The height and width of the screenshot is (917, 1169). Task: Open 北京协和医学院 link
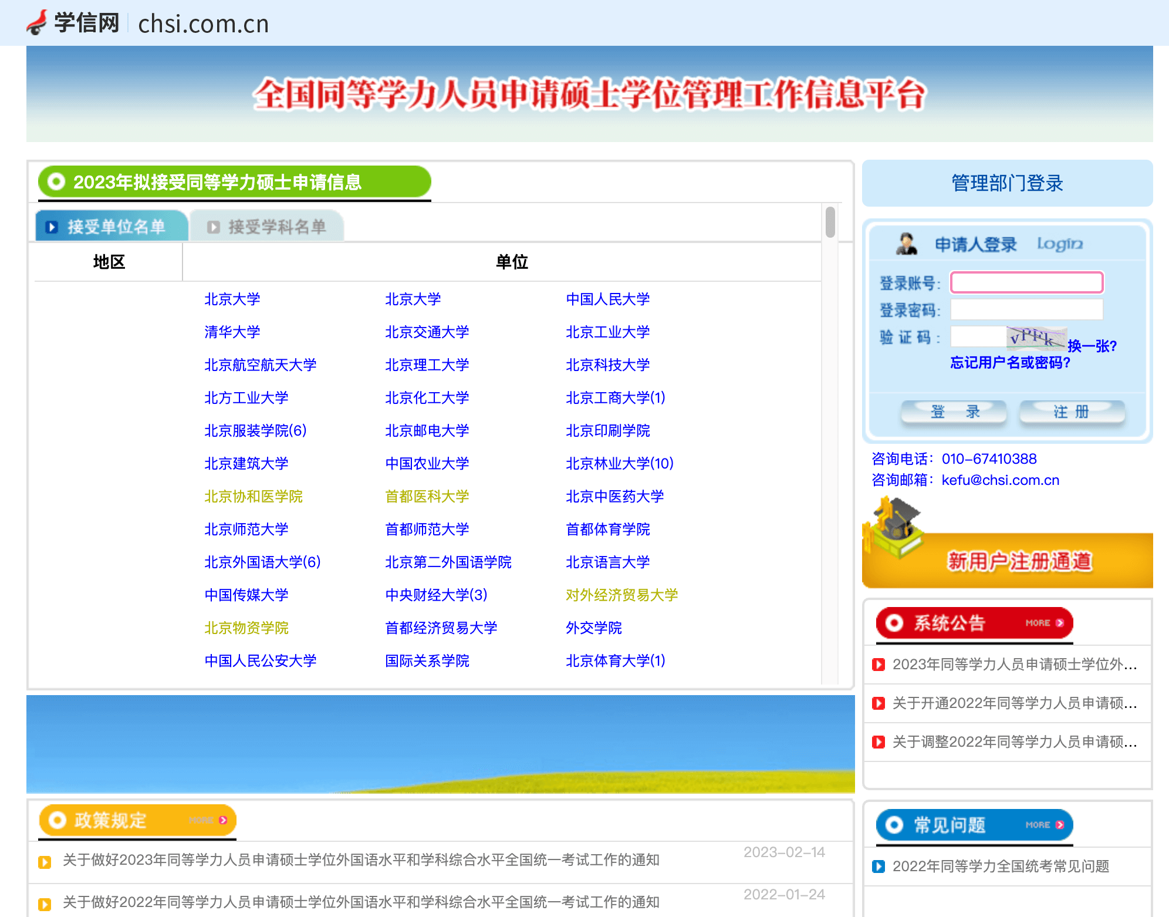coord(254,497)
